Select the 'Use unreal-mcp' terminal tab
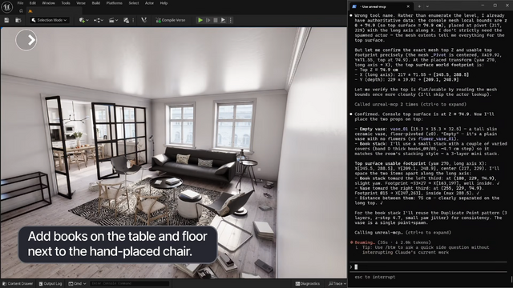The width and height of the screenshot is (513, 288). (382, 6)
